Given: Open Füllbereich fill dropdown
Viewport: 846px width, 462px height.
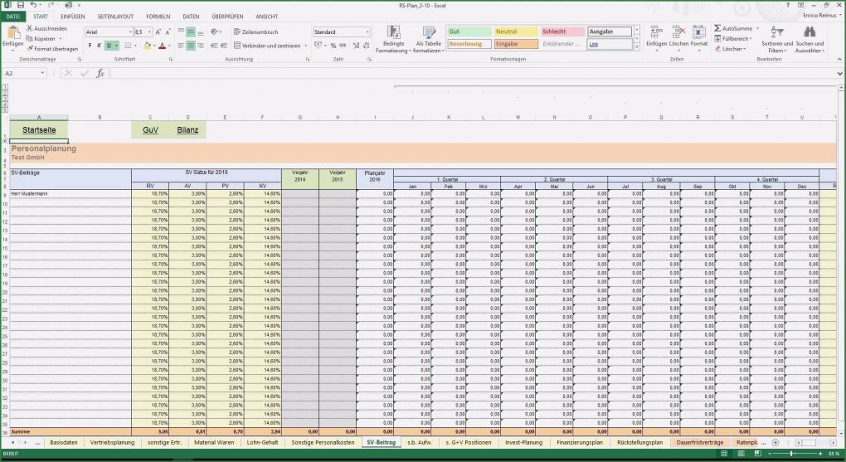Looking at the screenshot, I should [732, 39].
